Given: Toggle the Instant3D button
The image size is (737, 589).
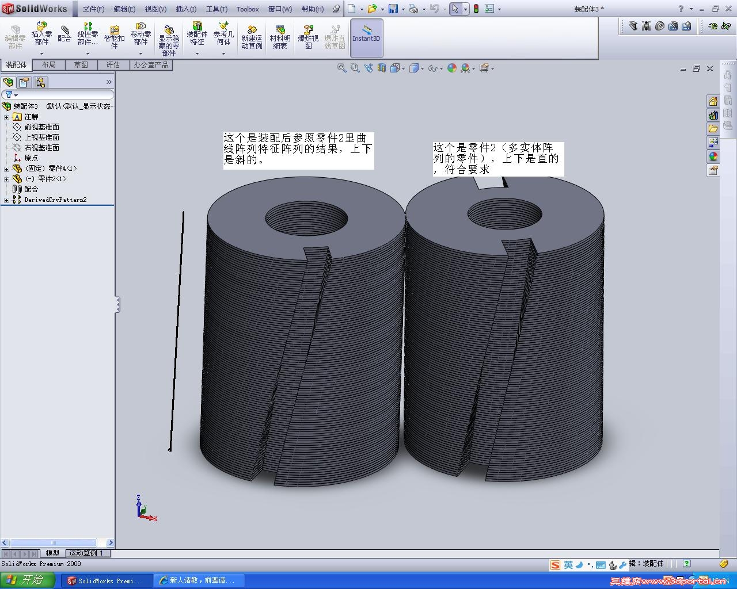Looking at the screenshot, I should click(366, 37).
